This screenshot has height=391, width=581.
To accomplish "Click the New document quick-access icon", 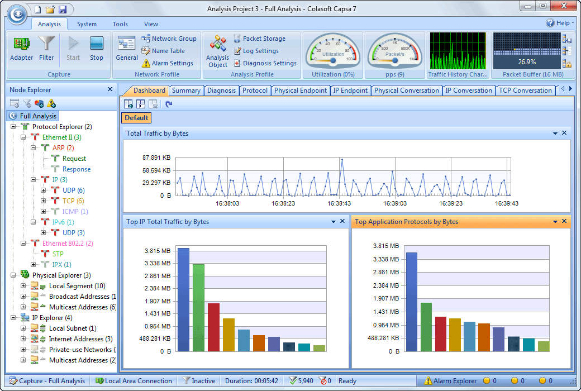I will tap(38, 9).
